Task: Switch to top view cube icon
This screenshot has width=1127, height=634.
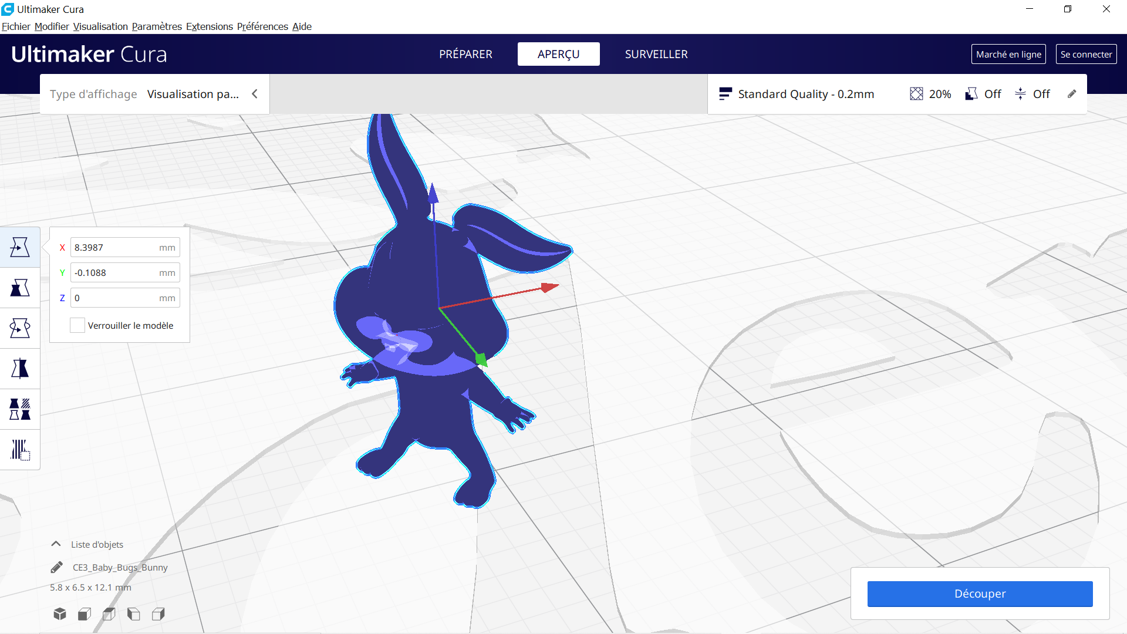Action: click(109, 614)
